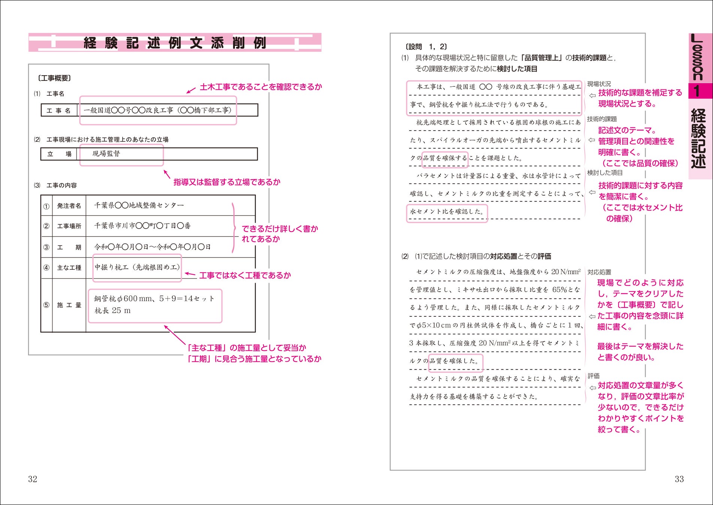This screenshot has width=713, height=505.
Task: Click the note 「工期」に見合う施工量となっているか
Action: (x=254, y=359)
